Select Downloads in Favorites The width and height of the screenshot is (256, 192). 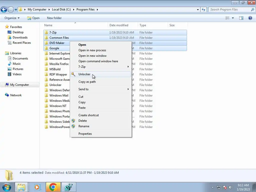click(20, 37)
